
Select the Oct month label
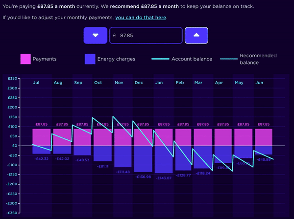(98, 83)
